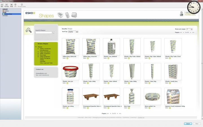This screenshot has width=203, height=127.
Task: Click the Search Shapes text field
Action: tap(43, 33)
